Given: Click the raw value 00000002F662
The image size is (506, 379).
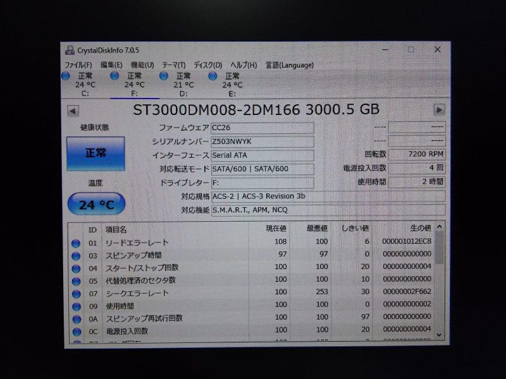Looking at the screenshot, I should 407,292.
